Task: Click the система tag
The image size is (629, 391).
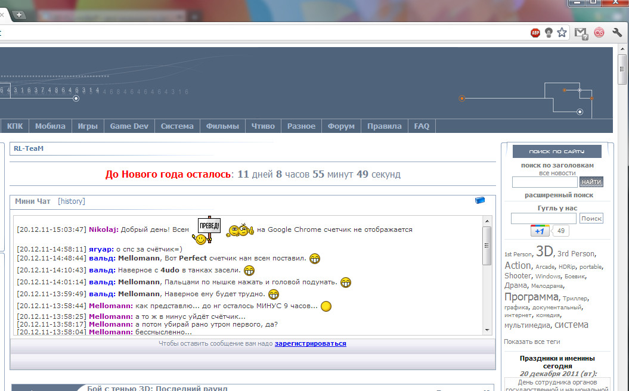Action: click(x=571, y=325)
